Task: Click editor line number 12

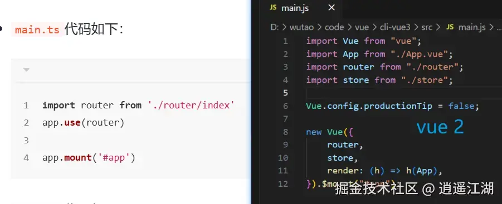Action: tap(283, 184)
